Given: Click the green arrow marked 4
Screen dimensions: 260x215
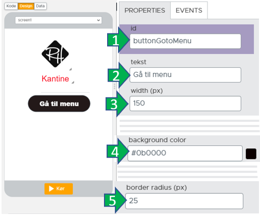Looking at the screenshot, I should point(118,151).
